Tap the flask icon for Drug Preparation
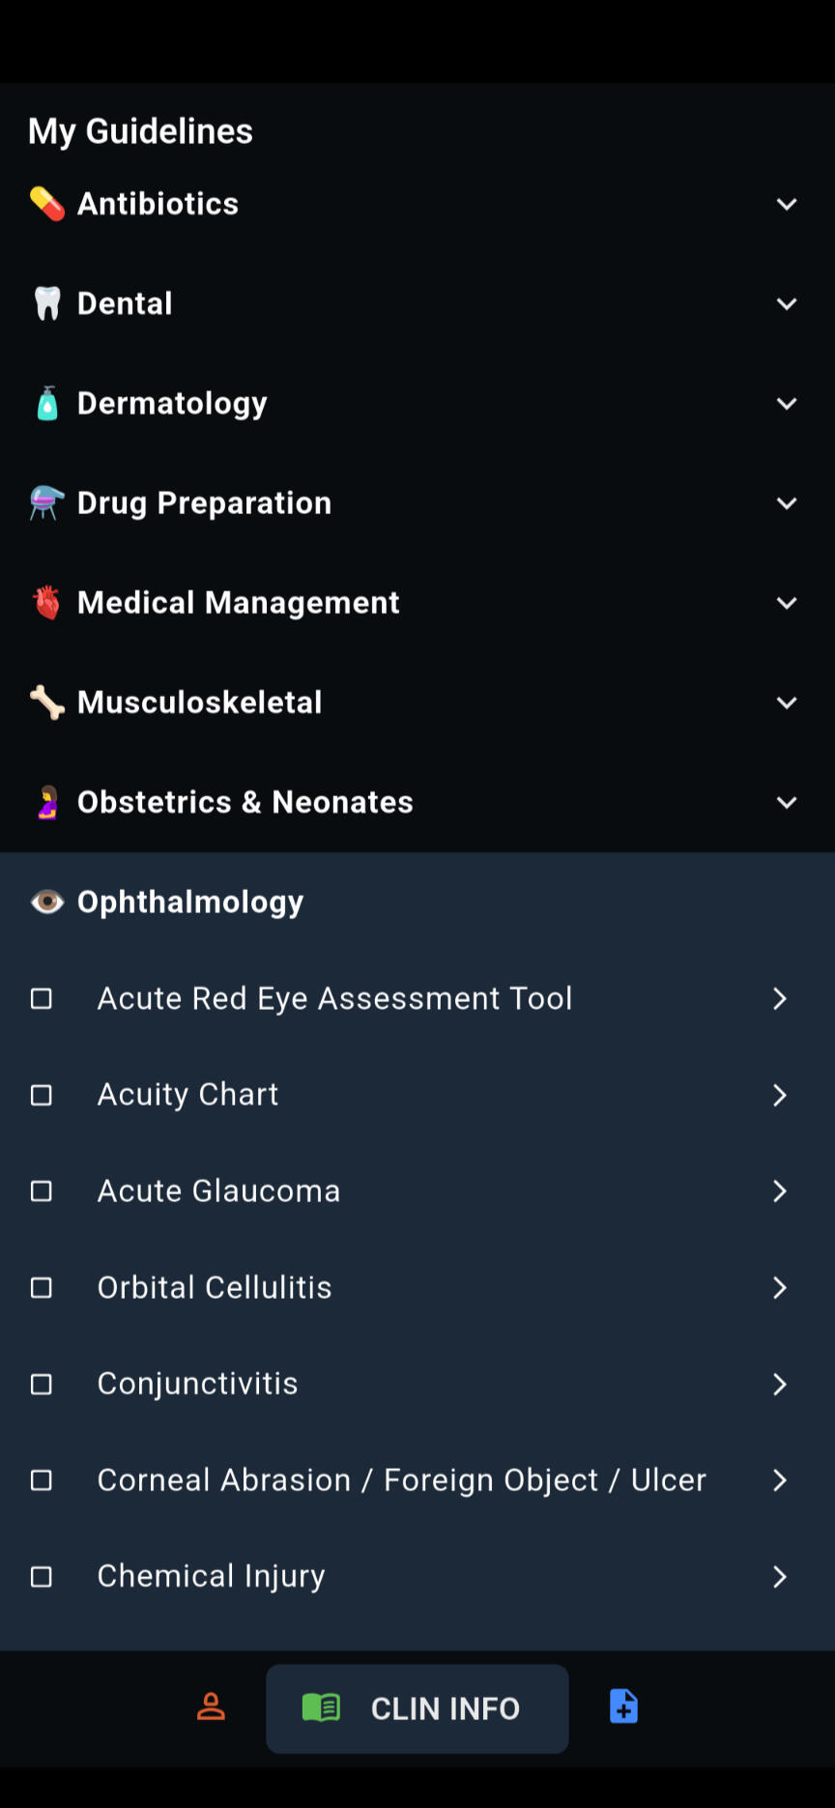Screen dimensions: 835x1808 coord(46,502)
